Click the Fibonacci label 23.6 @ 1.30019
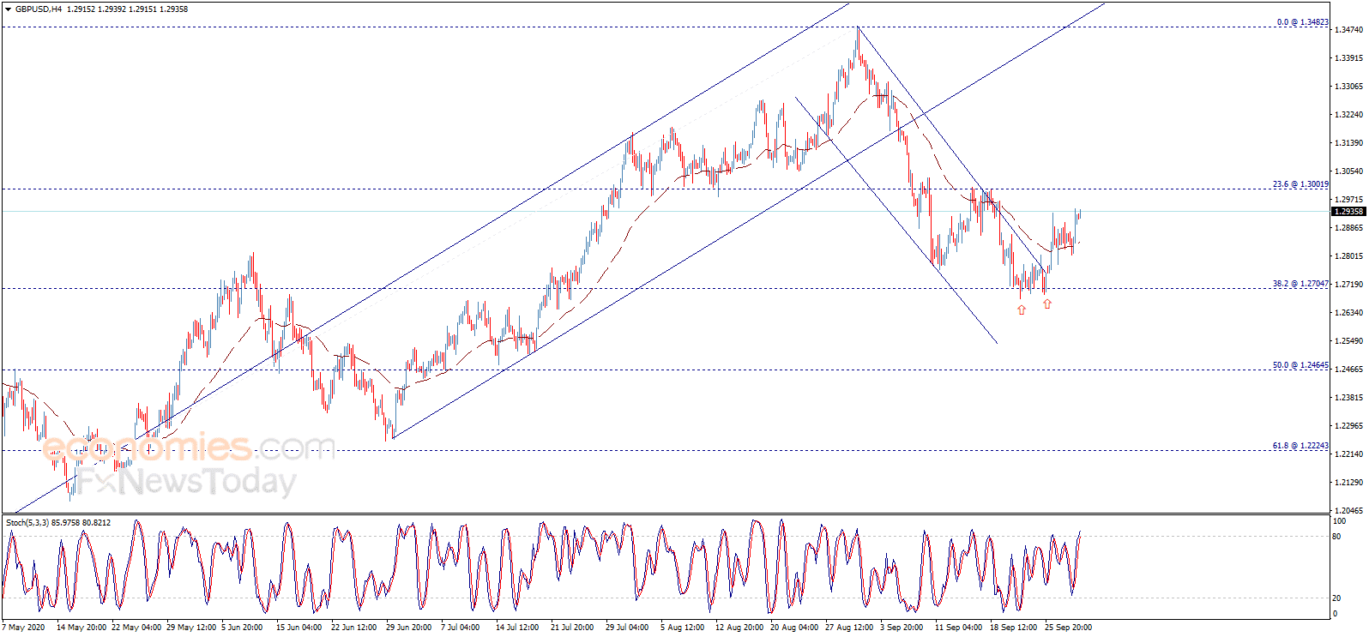 tap(1300, 184)
